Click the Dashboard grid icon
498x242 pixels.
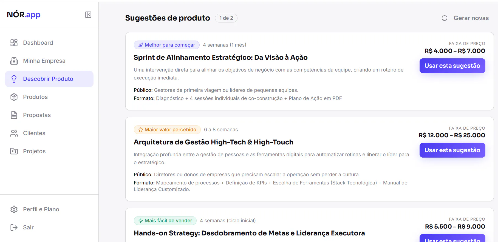click(14, 43)
